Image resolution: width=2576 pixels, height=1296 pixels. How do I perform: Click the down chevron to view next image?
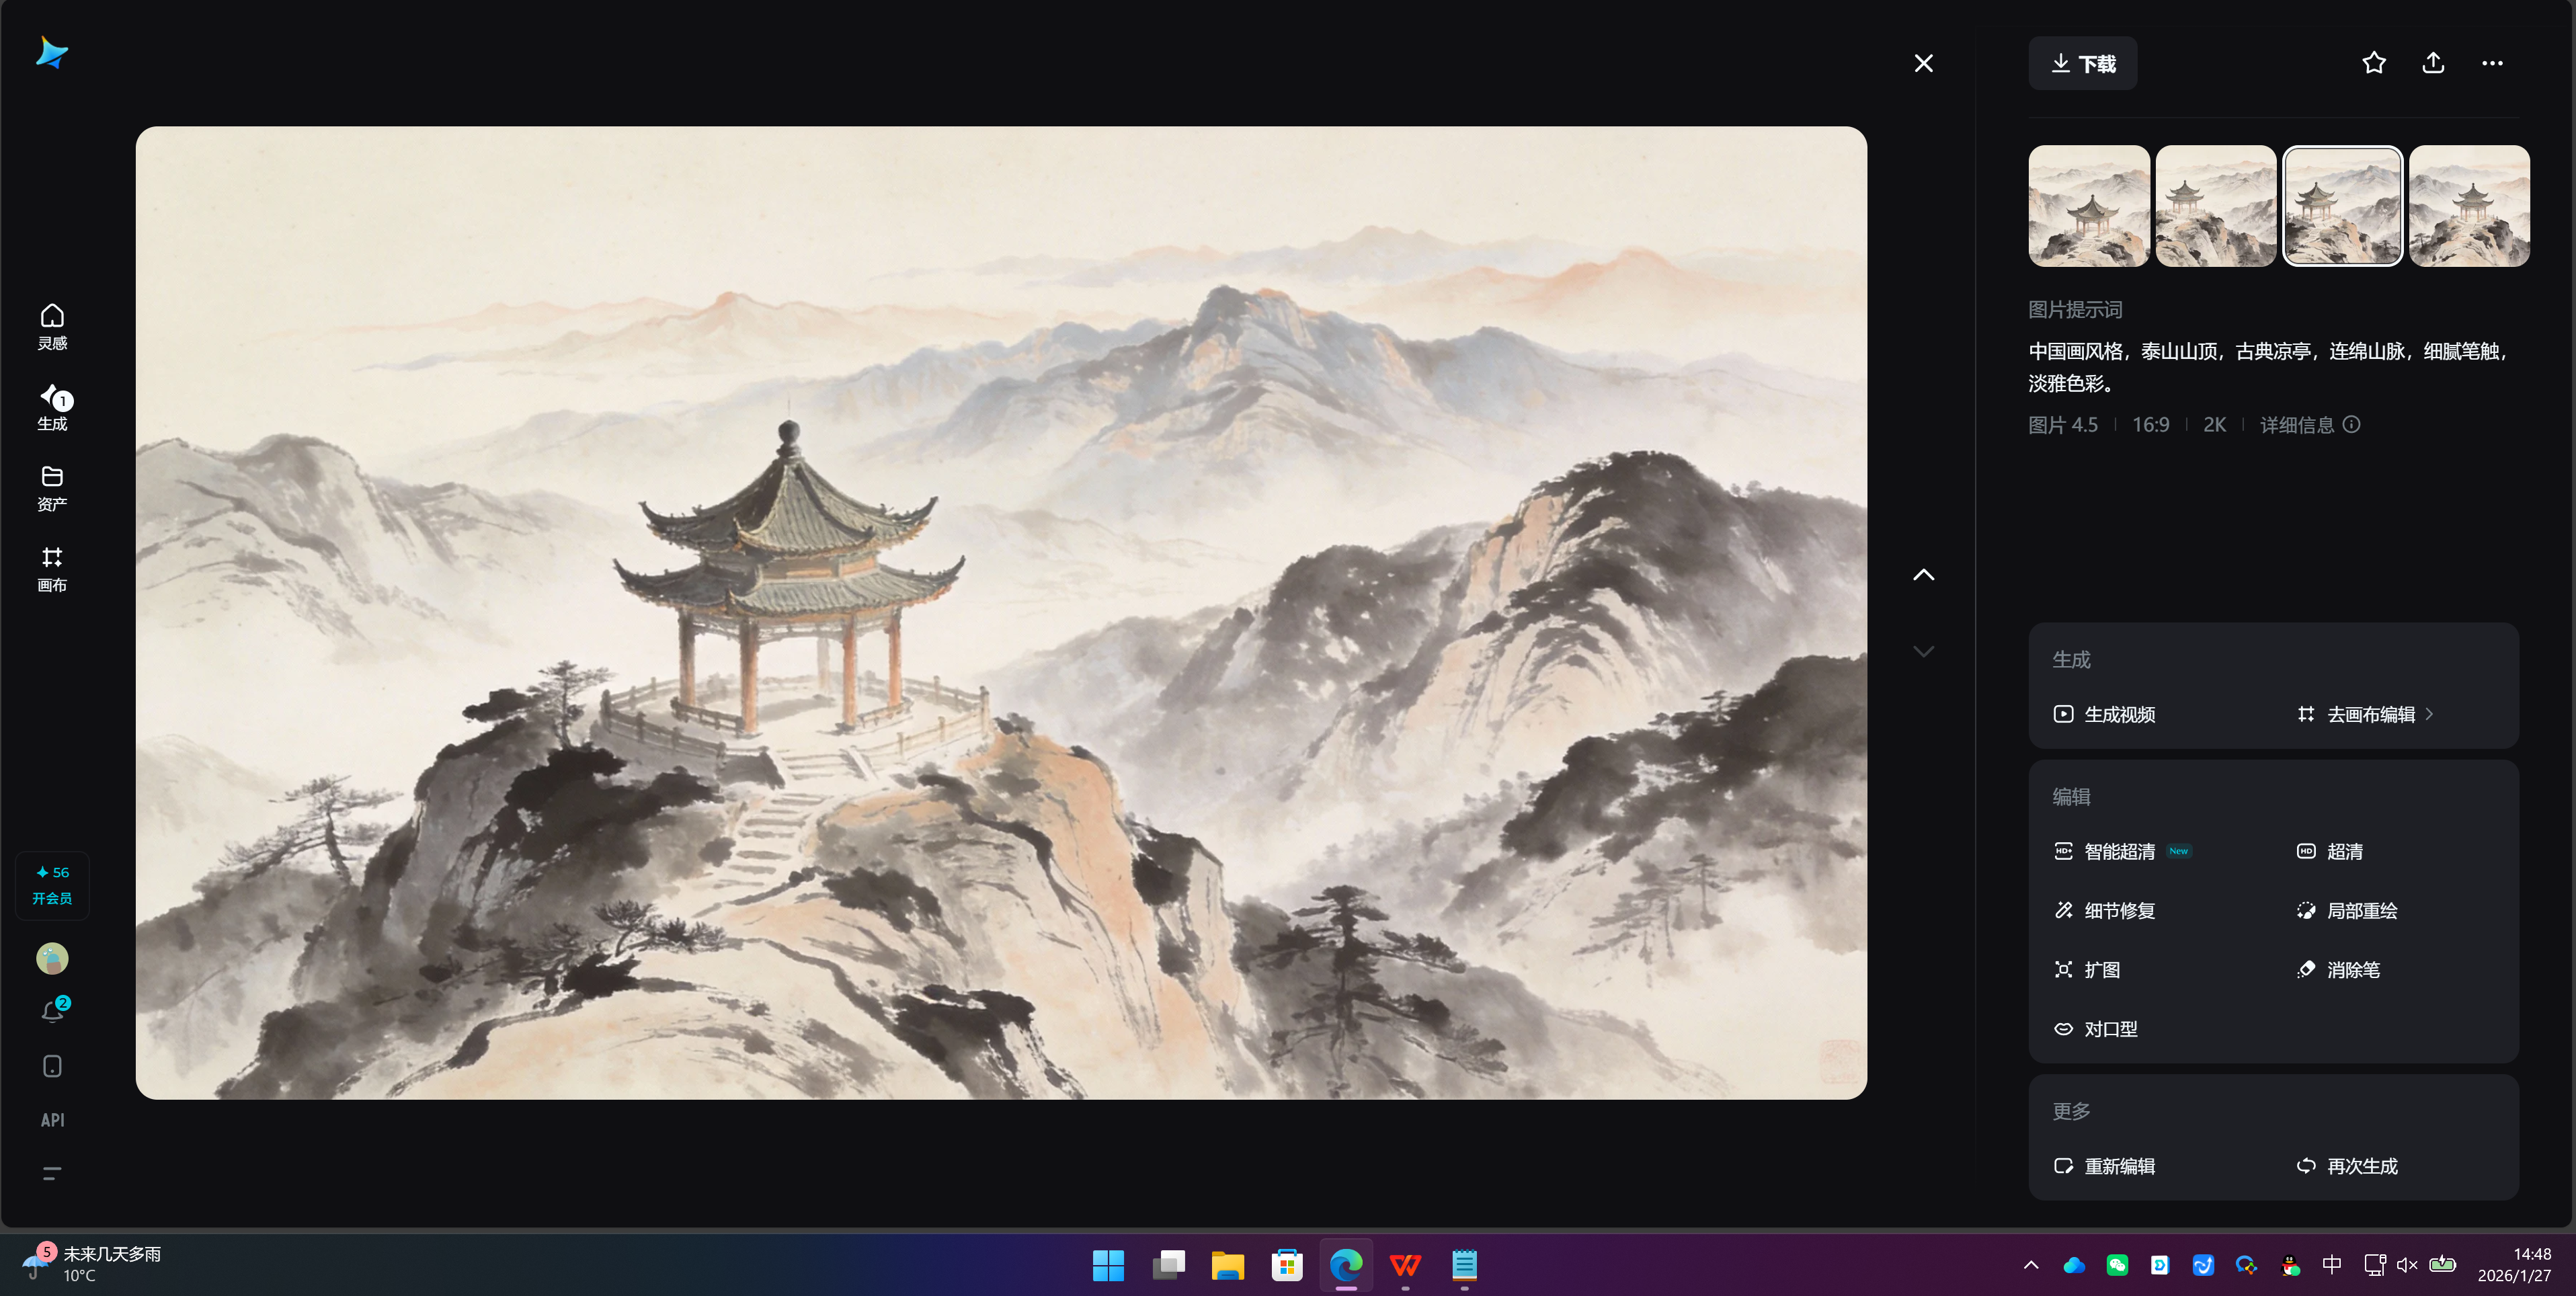[x=1923, y=650]
